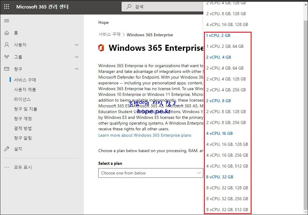Screen dimensions: 308x215
Task: Select 2 vCPU, 8 GB, 128 GB in the boxed list
Action: 226,112
